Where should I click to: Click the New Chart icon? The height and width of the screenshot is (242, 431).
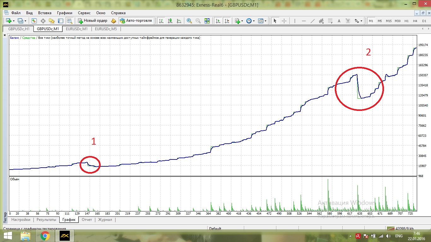pyautogui.click(x=9, y=21)
